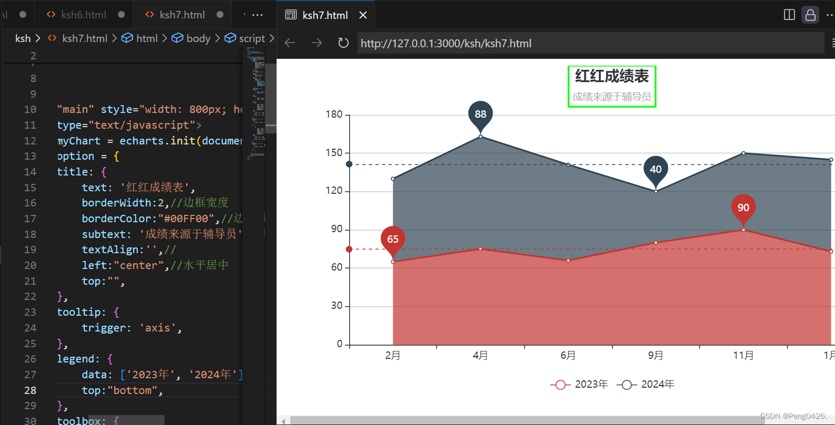Click the min marker pin labeled 40
Image resolution: width=835 pixels, height=425 pixels.
click(656, 171)
